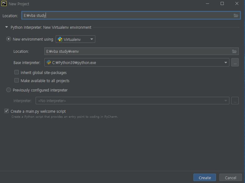Viewport: 245px width, 183px height.
Task: Focus the project Location text field
Action: click(x=131, y=15)
